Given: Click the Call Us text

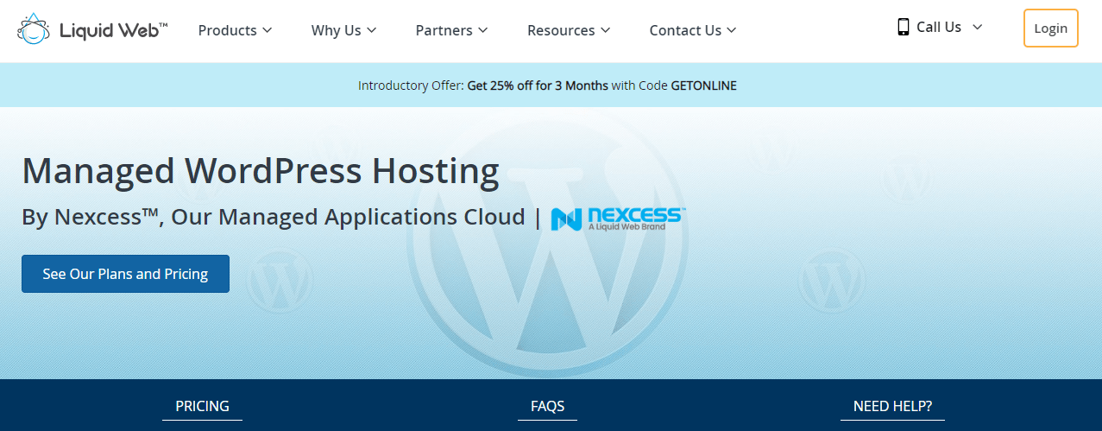Looking at the screenshot, I should [939, 27].
